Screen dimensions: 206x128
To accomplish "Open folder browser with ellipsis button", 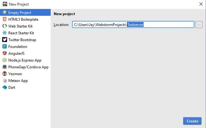I will [x=199, y=24].
